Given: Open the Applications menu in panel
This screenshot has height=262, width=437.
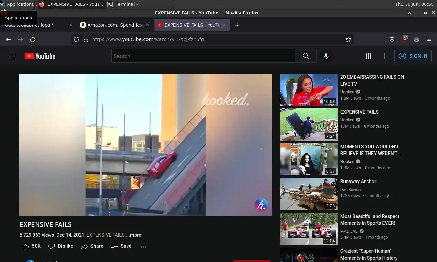Looking at the screenshot, I should [x=18, y=4].
